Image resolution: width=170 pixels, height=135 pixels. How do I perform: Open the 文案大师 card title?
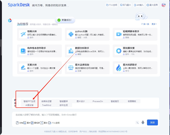32,65
